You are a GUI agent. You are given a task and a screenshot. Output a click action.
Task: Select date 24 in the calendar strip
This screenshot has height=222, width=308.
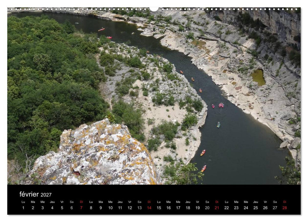click(246, 208)
